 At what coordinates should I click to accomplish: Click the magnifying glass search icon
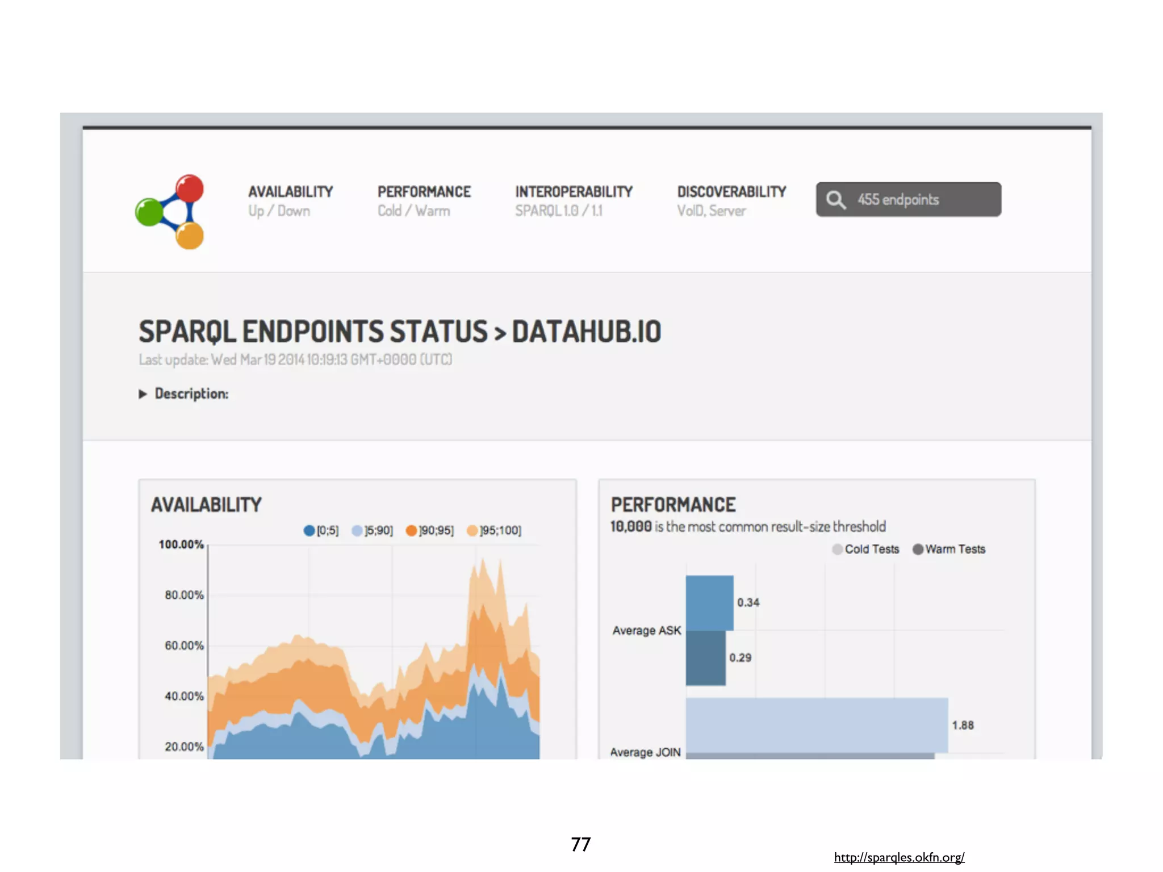tap(835, 200)
